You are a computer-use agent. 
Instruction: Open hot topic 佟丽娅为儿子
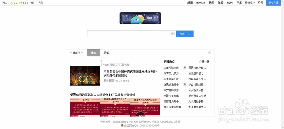pyautogui.click(x=172, y=101)
